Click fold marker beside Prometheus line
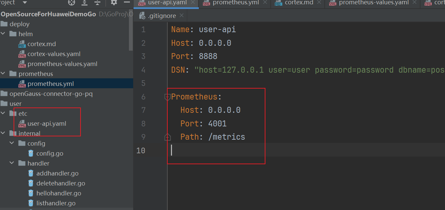The image size is (445, 210). (168, 97)
